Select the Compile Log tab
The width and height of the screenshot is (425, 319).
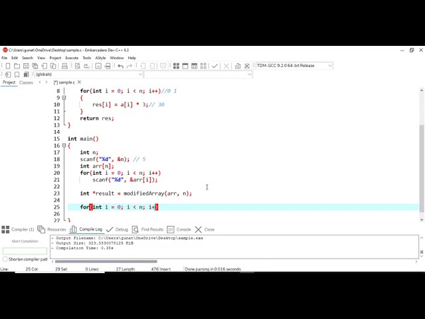click(x=86, y=229)
